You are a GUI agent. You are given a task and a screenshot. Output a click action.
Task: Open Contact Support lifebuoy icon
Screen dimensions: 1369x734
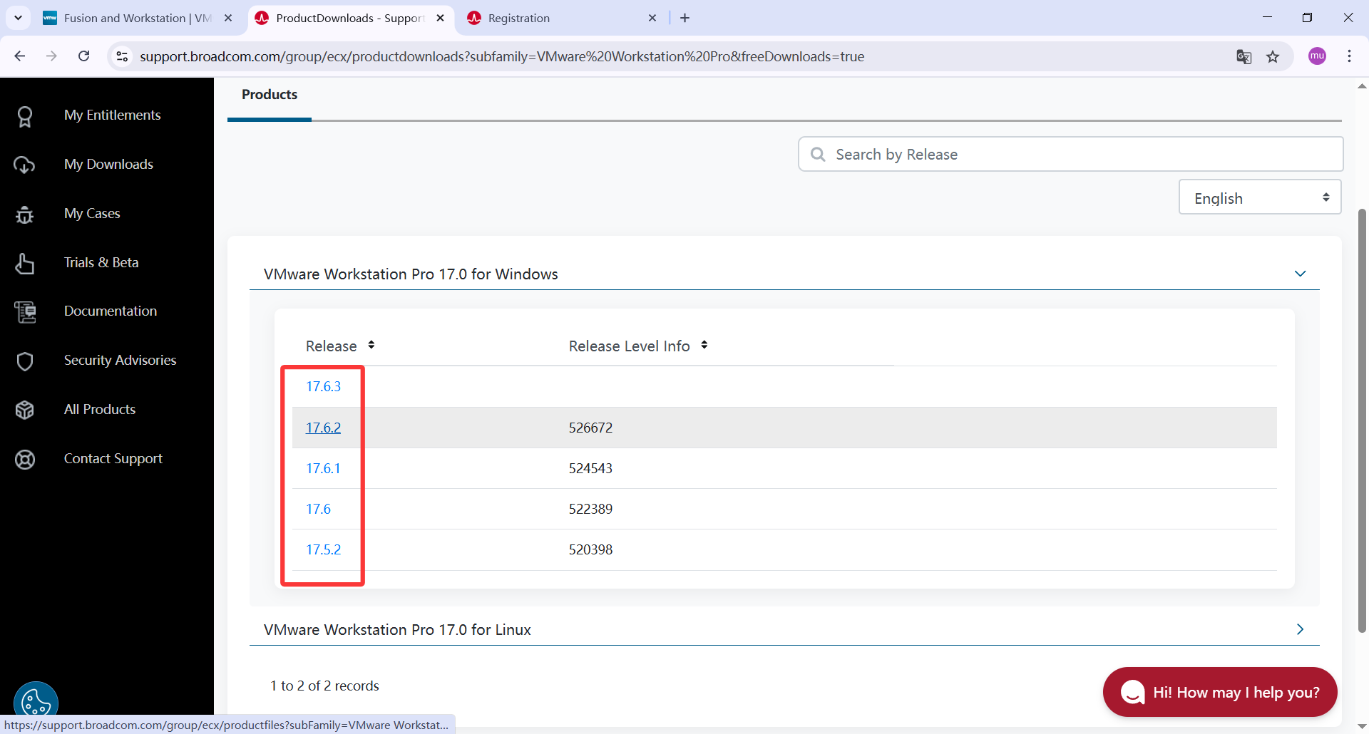coord(25,460)
